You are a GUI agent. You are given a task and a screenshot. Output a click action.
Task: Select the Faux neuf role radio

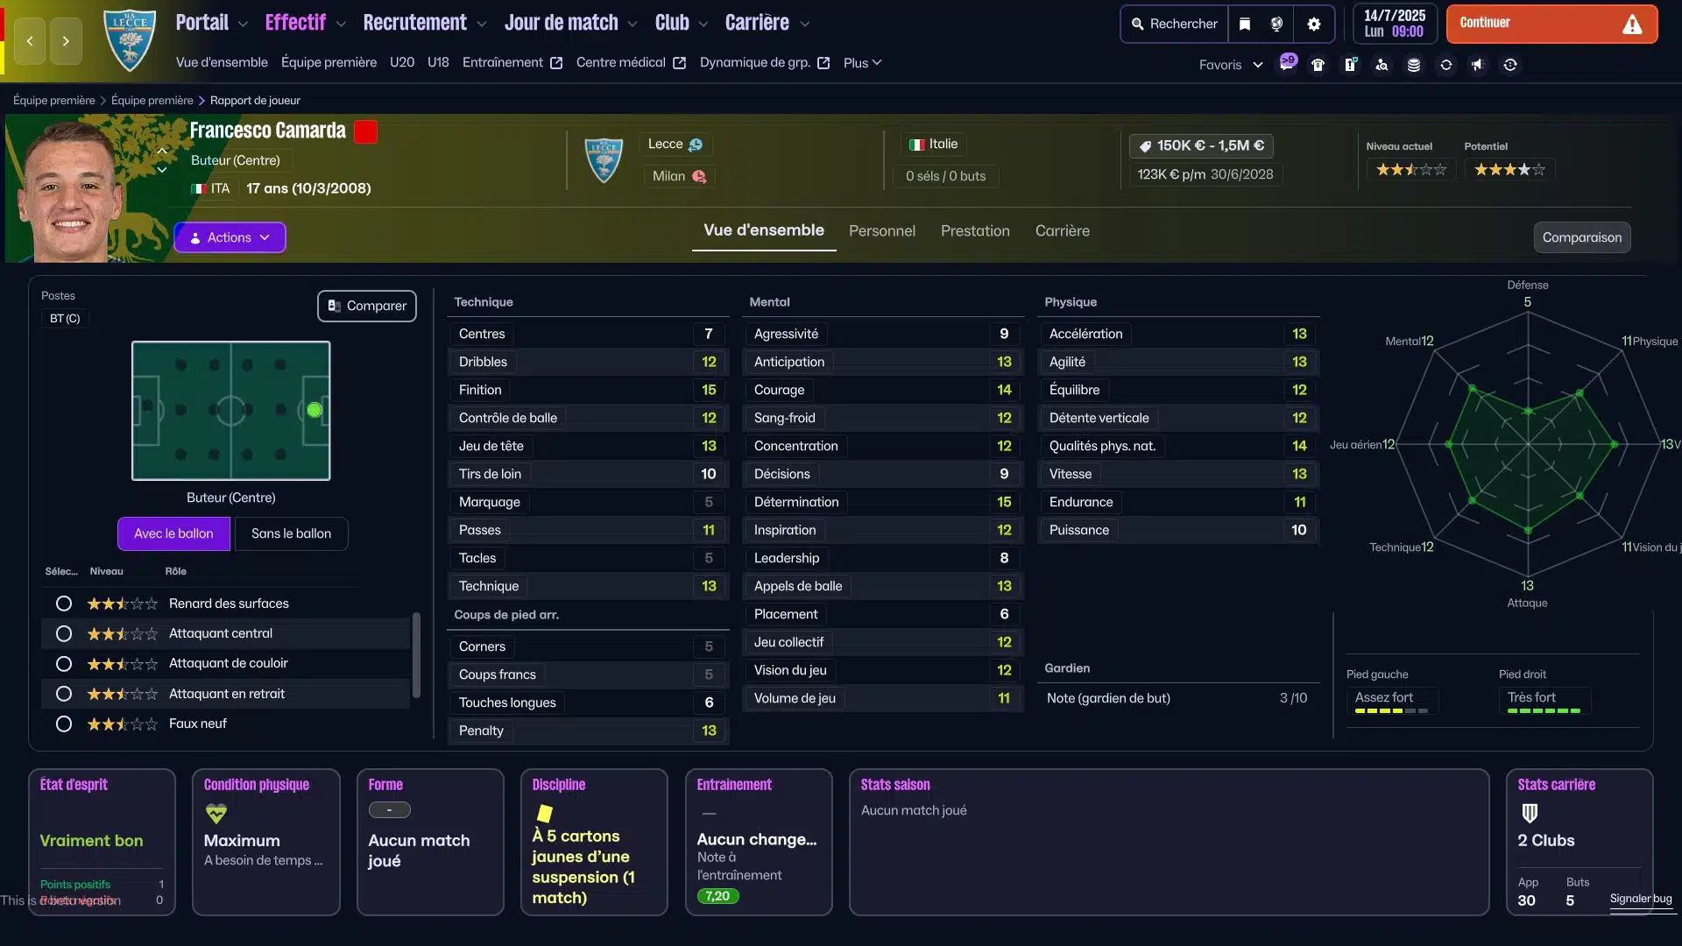[x=63, y=724]
